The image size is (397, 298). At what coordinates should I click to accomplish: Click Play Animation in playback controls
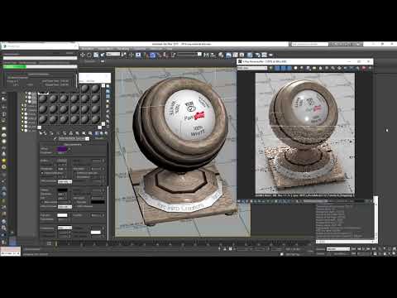[x=364, y=249]
